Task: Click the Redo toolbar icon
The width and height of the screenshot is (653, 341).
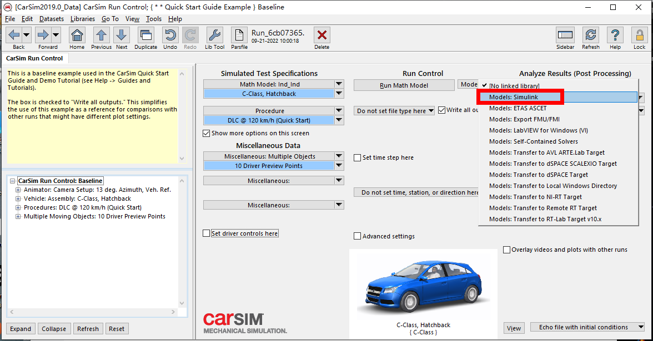Action: tap(190, 35)
